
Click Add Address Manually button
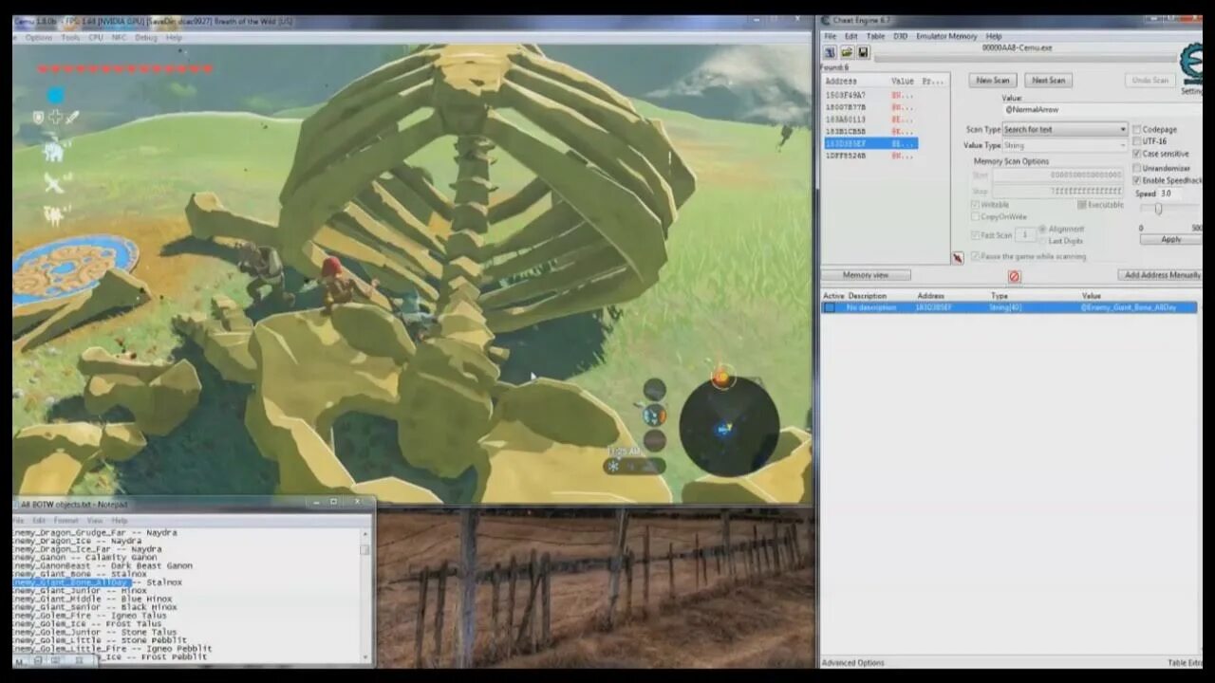tap(1161, 275)
